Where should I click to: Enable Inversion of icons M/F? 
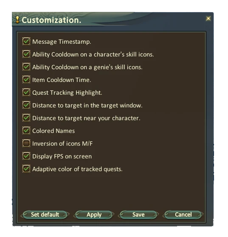(x=26, y=143)
